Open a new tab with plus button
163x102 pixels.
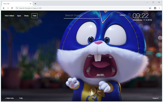pos(35,4)
